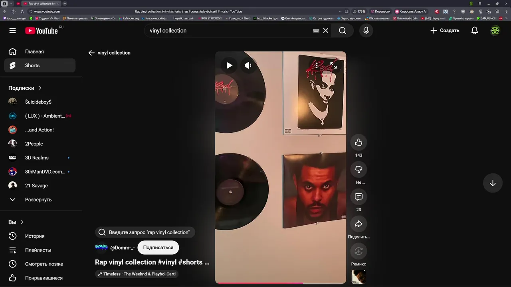Open the @Domm-_- channel handle
Image resolution: width=511 pixels, height=287 pixels.
(x=122, y=248)
